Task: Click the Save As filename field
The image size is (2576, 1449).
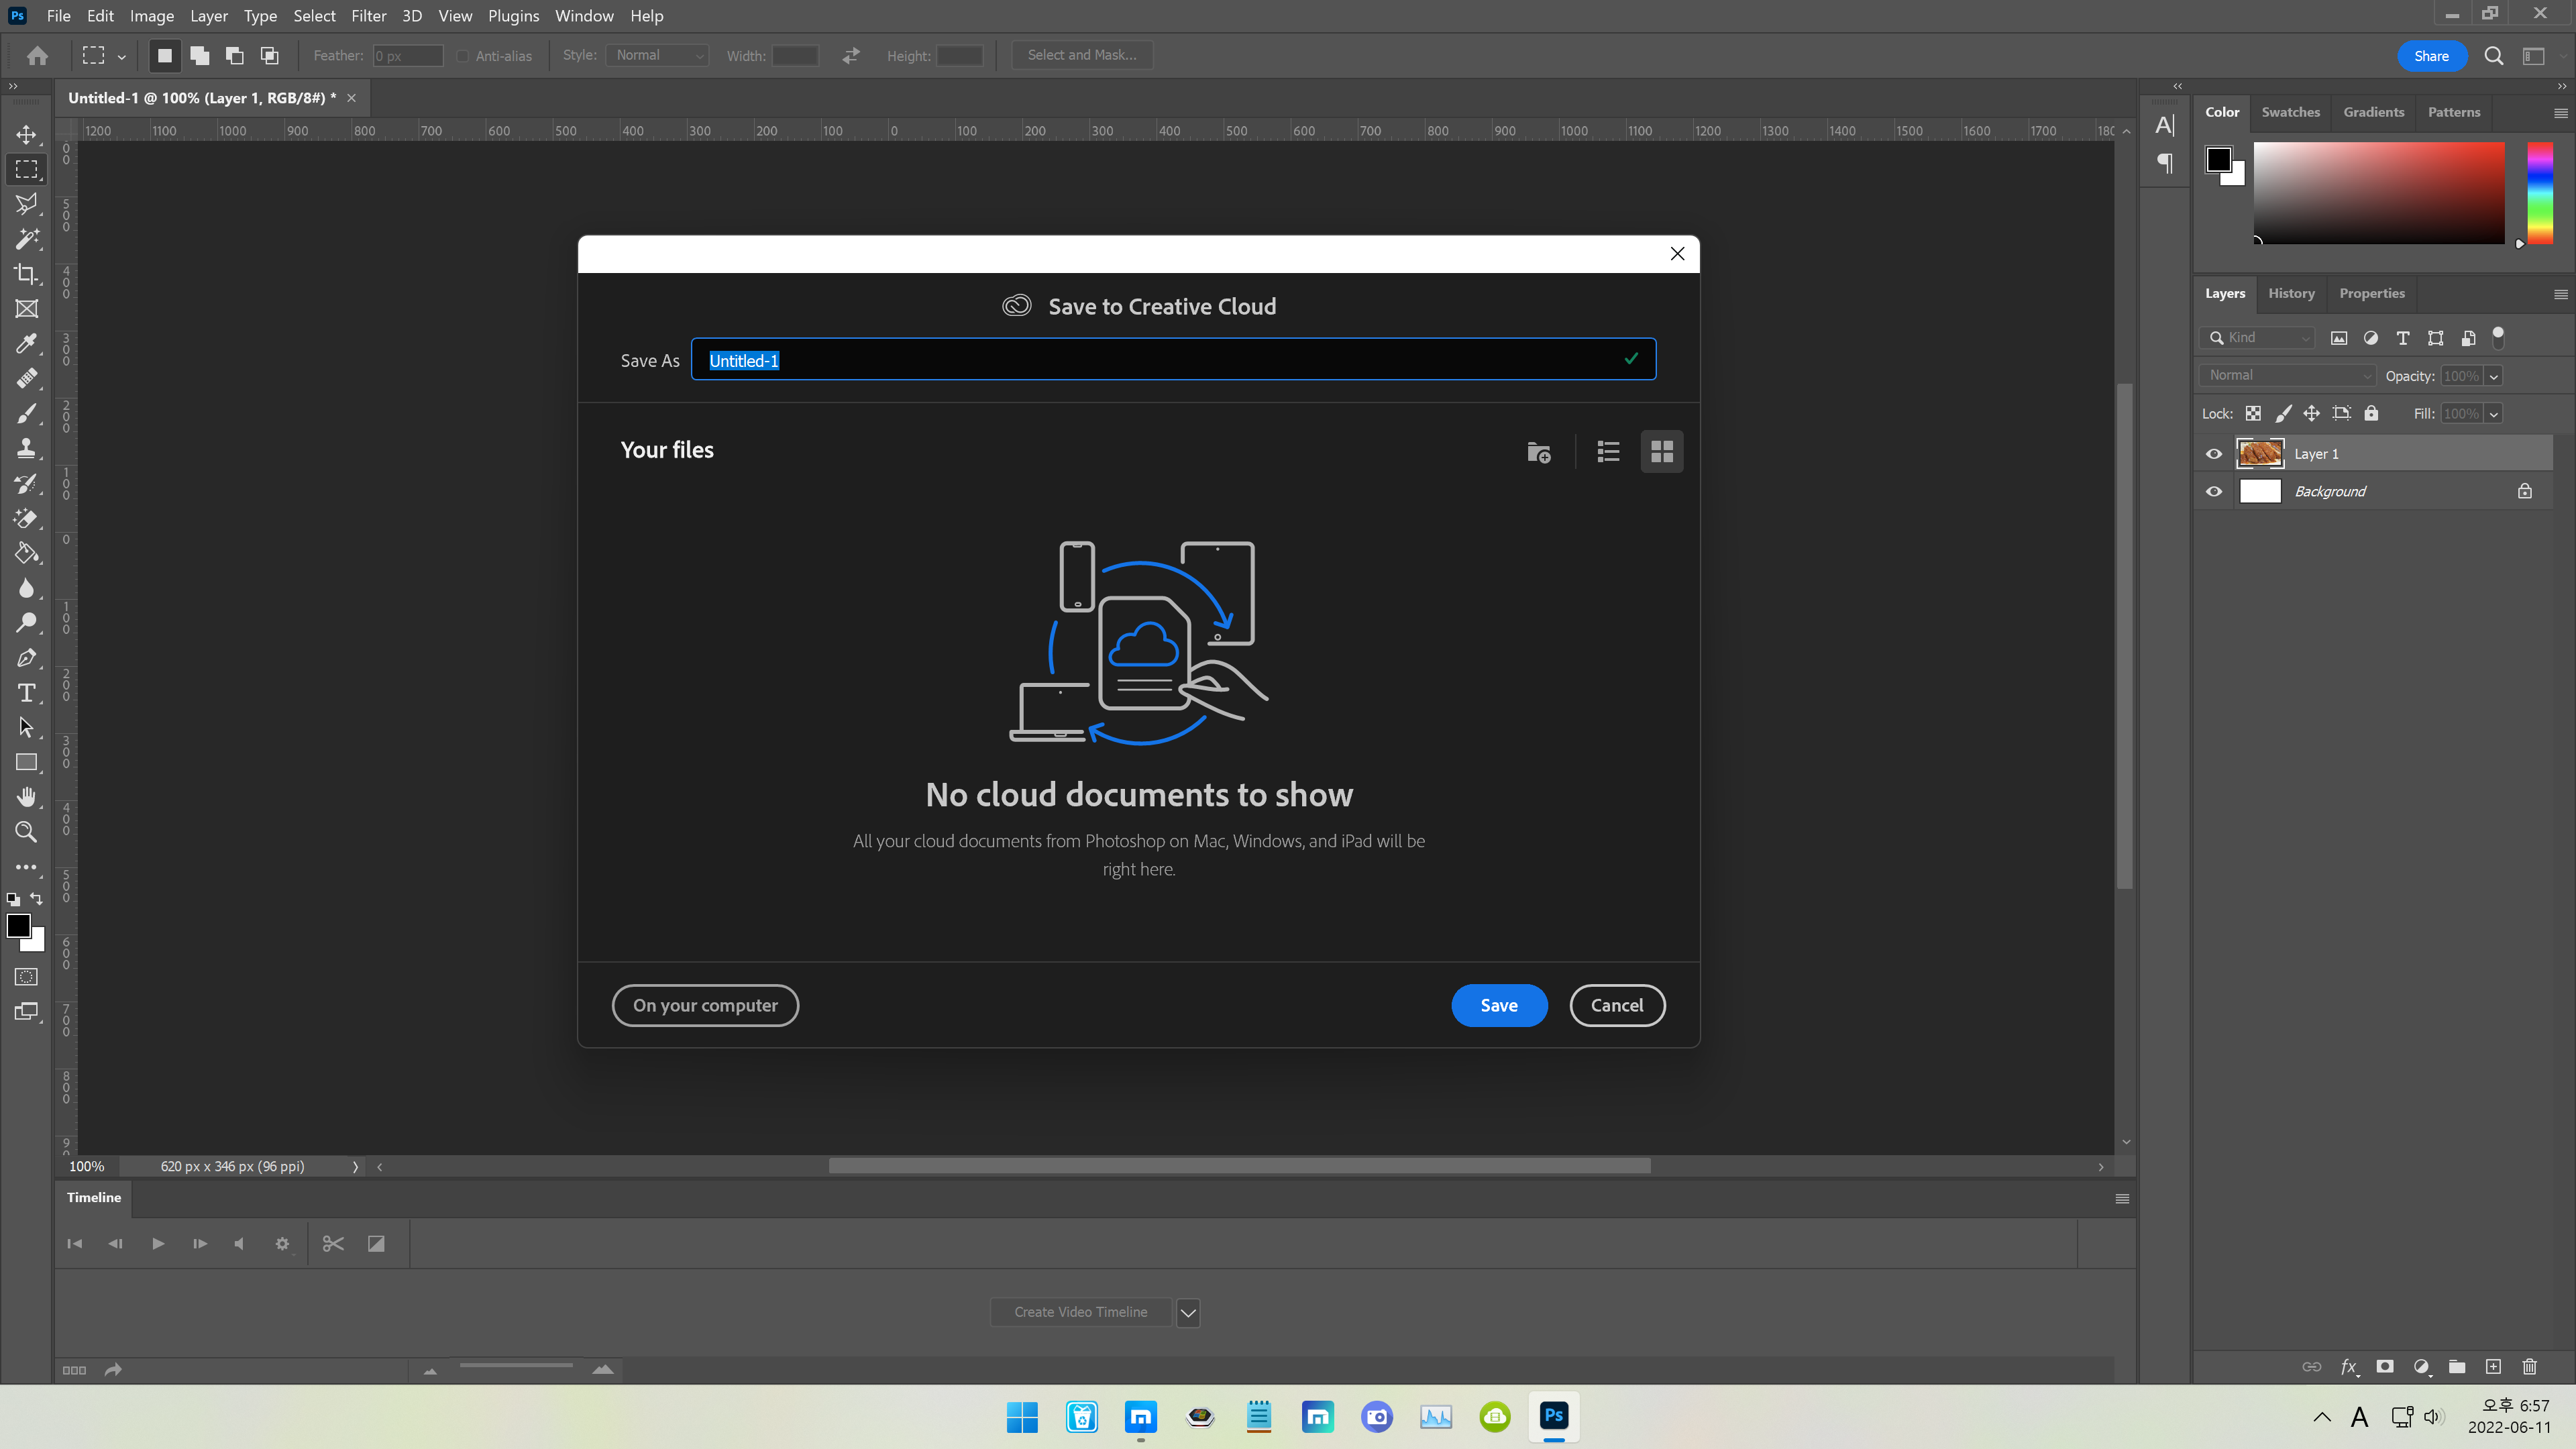Action: click(1173, 360)
